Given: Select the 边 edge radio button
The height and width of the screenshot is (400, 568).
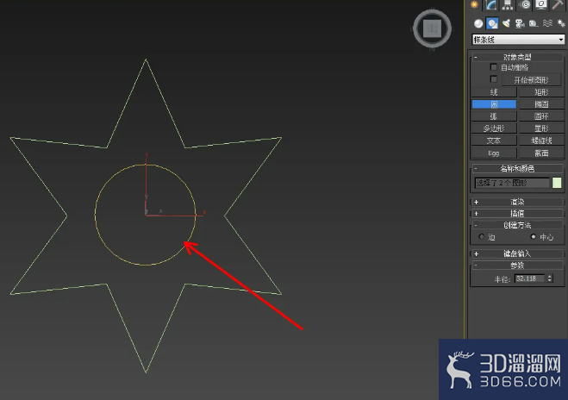Looking at the screenshot, I should click(482, 237).
